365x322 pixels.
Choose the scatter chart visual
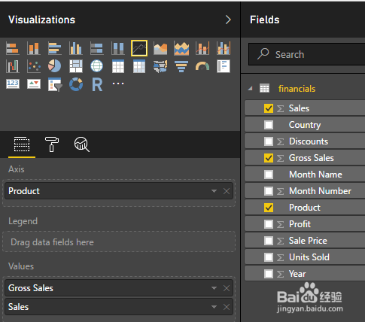(x=34, y=66)
